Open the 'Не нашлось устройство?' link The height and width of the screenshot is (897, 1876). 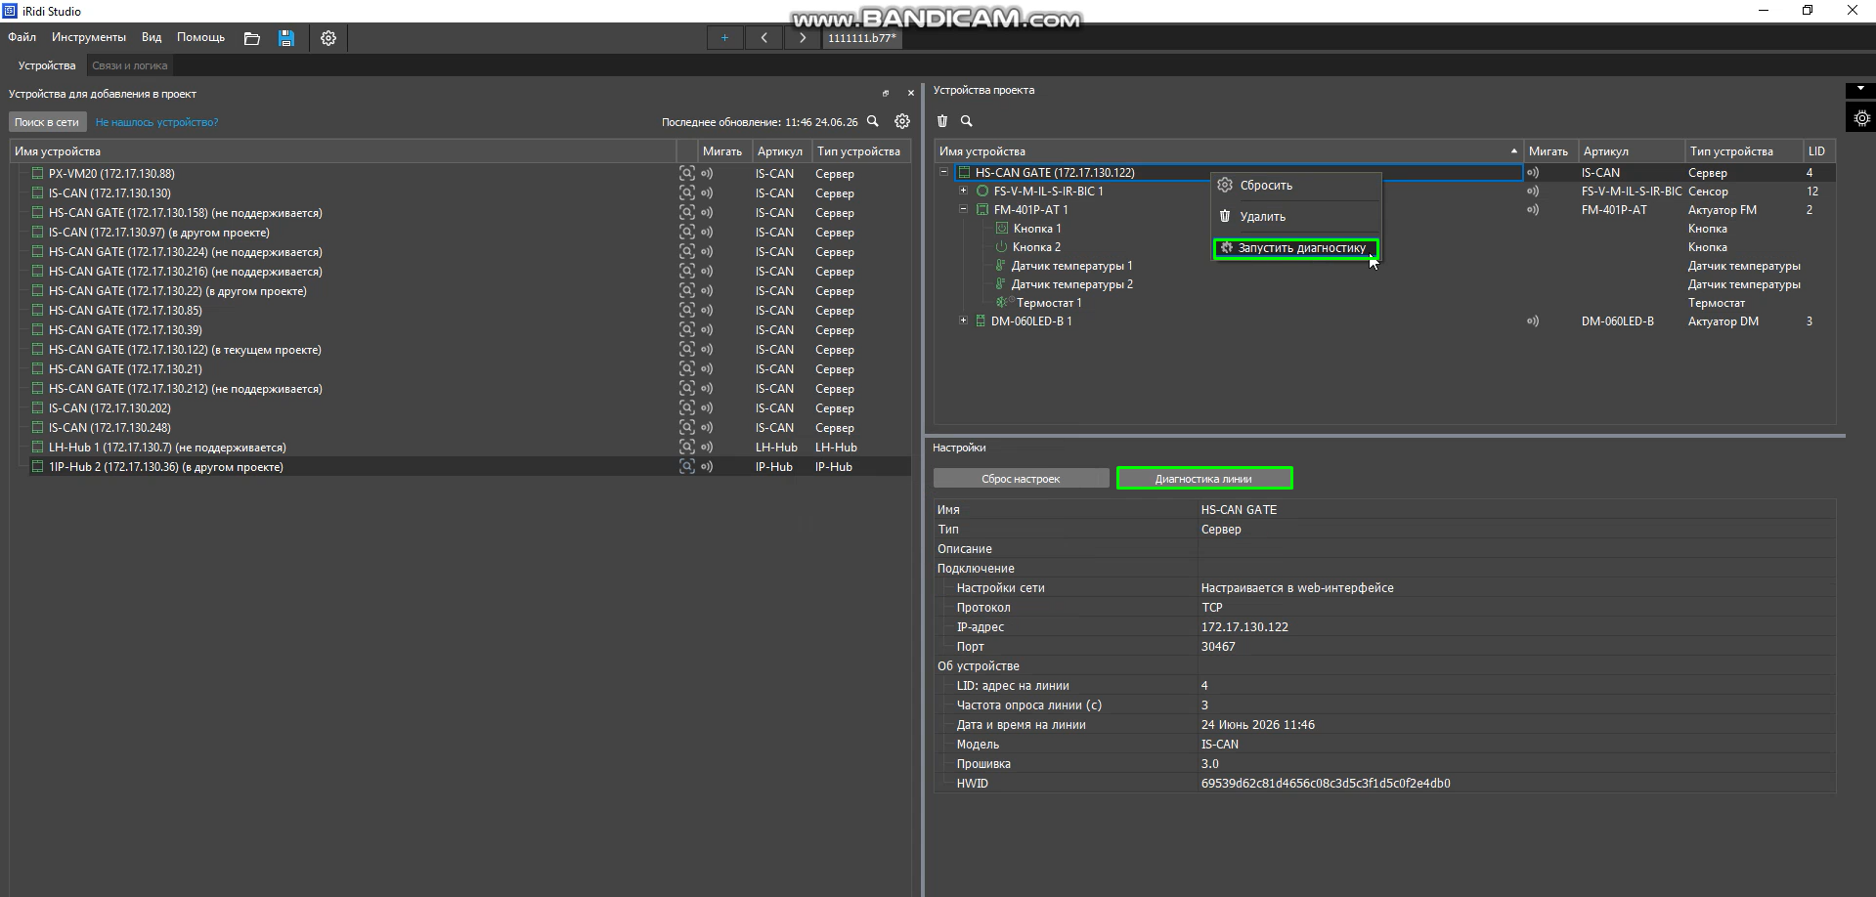pyautogui.click(x=156, y=122)
